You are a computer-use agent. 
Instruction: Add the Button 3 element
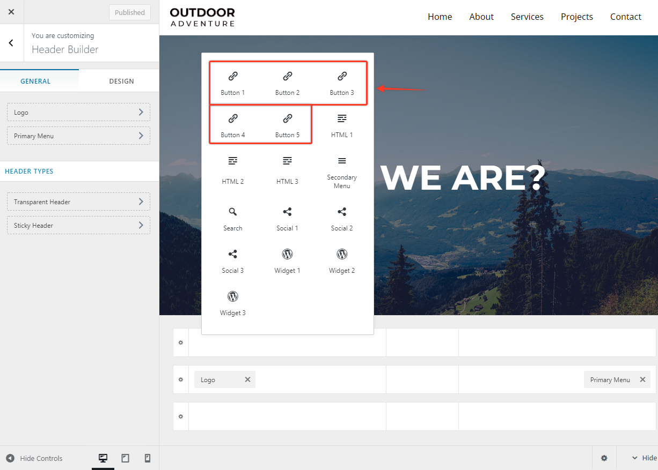(342, 84)
